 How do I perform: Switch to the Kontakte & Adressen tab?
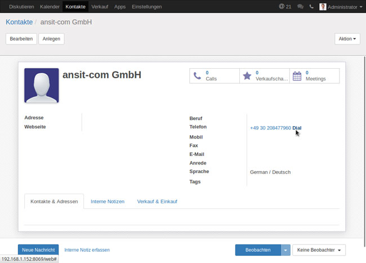coord(54,202)
